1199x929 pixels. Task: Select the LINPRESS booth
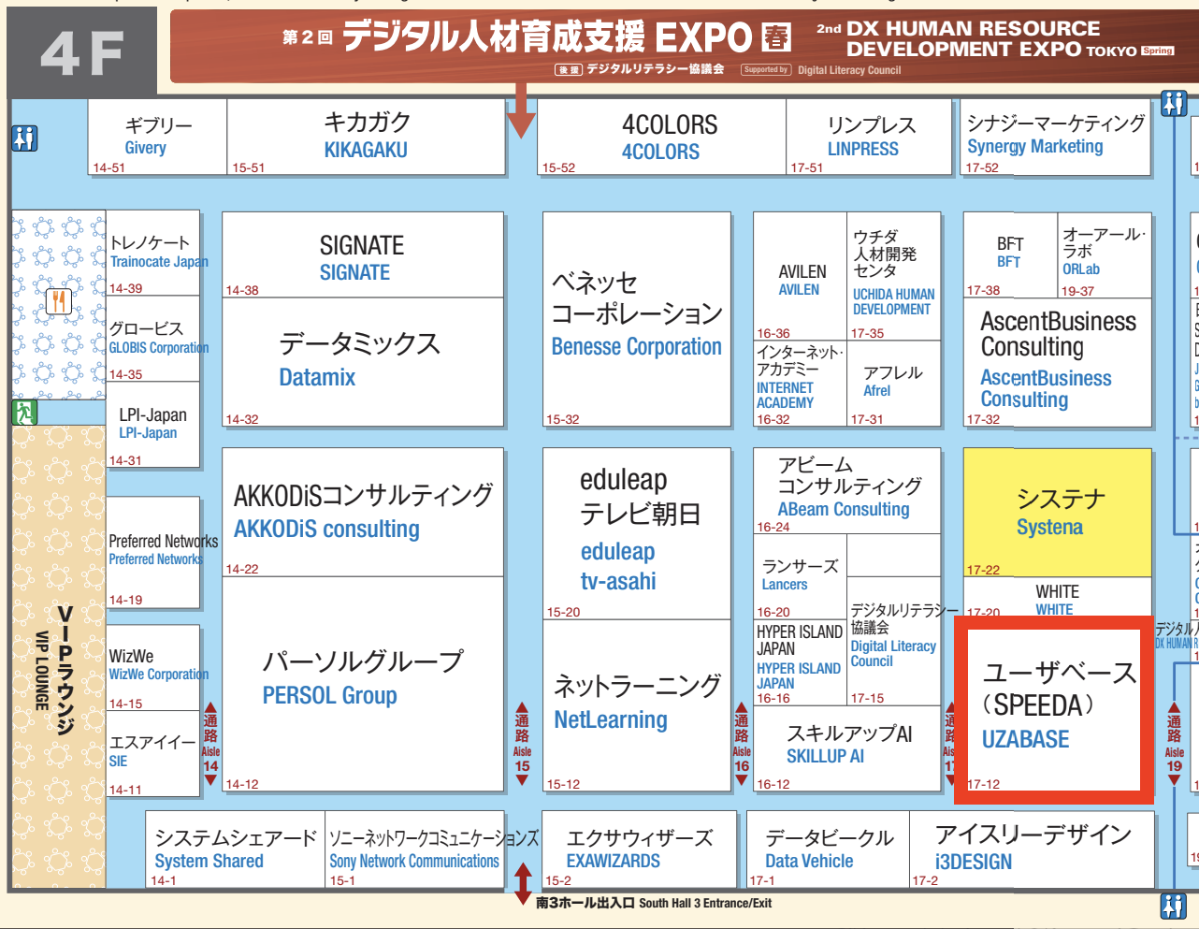pyautogui.click(x=869, y=138)
